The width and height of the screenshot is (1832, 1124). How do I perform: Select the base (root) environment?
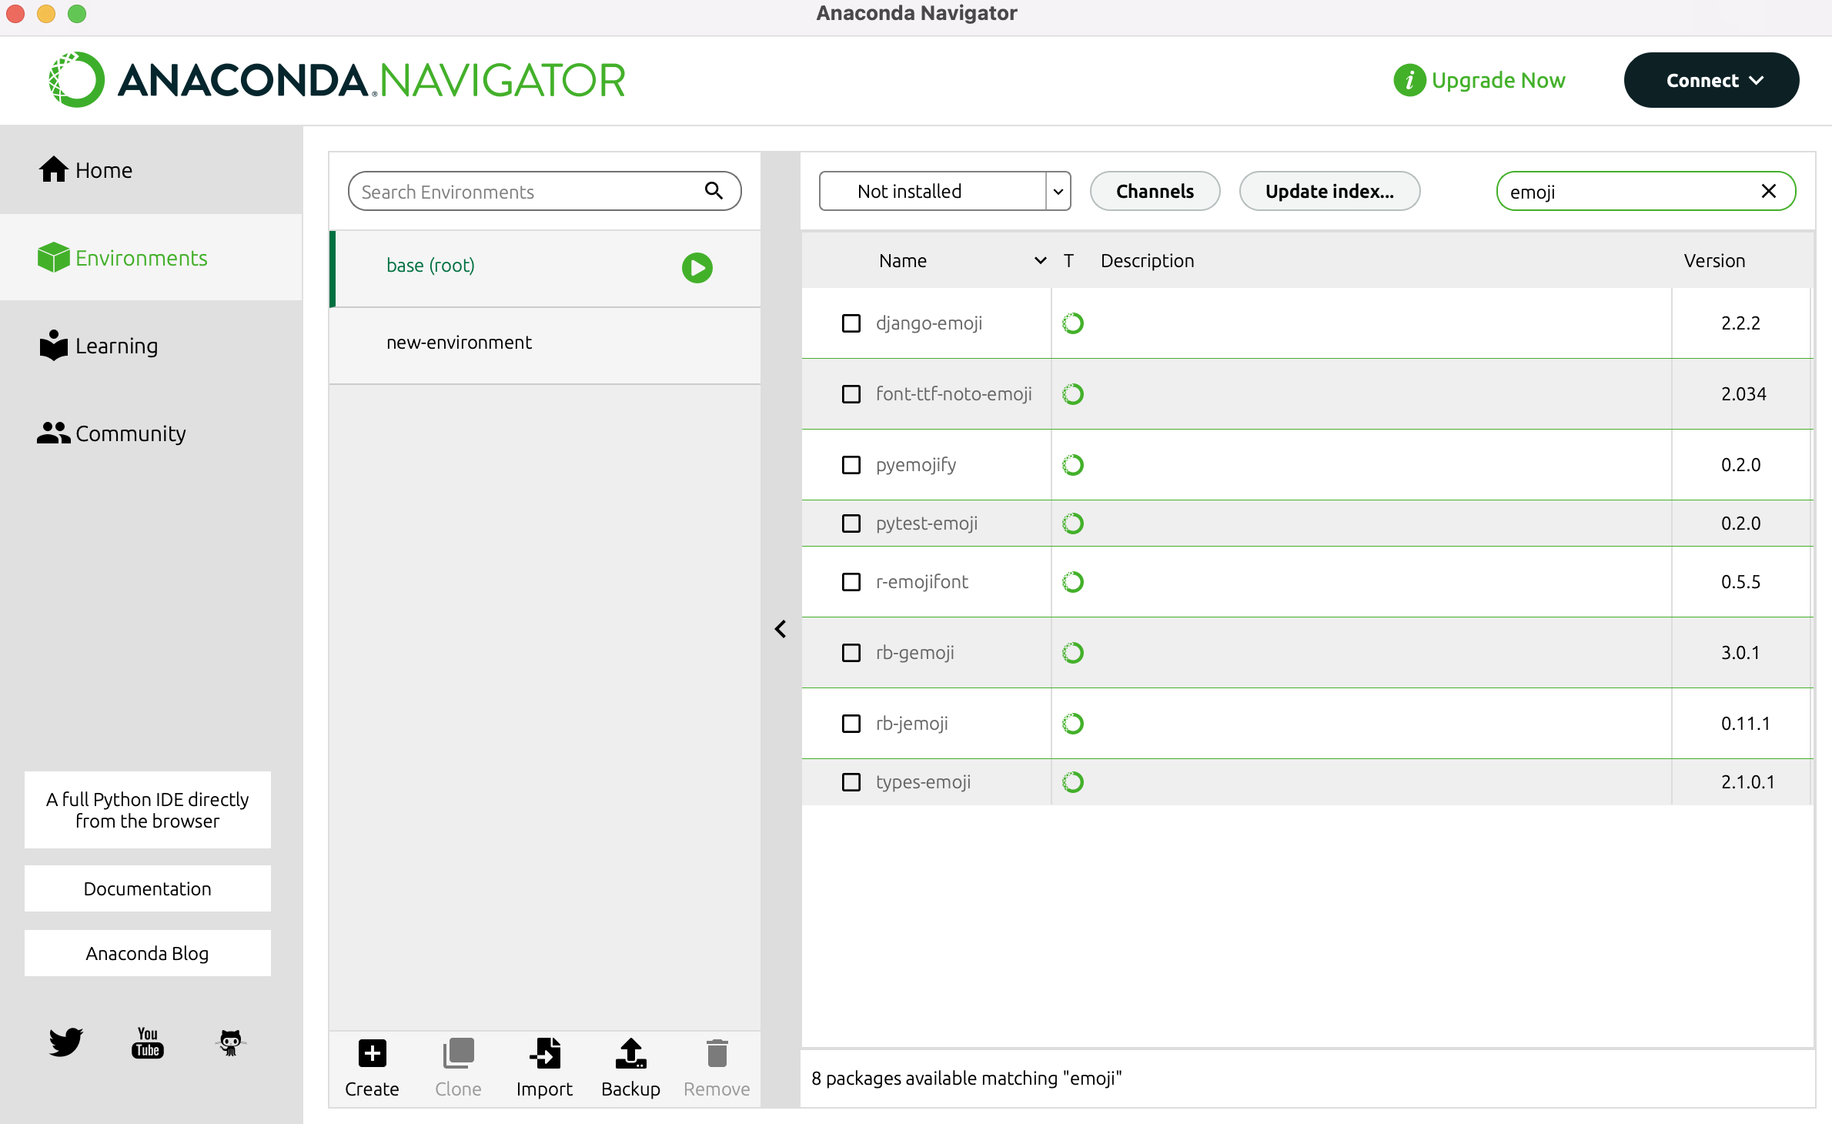pyautogui.click(x=545, y=268)
